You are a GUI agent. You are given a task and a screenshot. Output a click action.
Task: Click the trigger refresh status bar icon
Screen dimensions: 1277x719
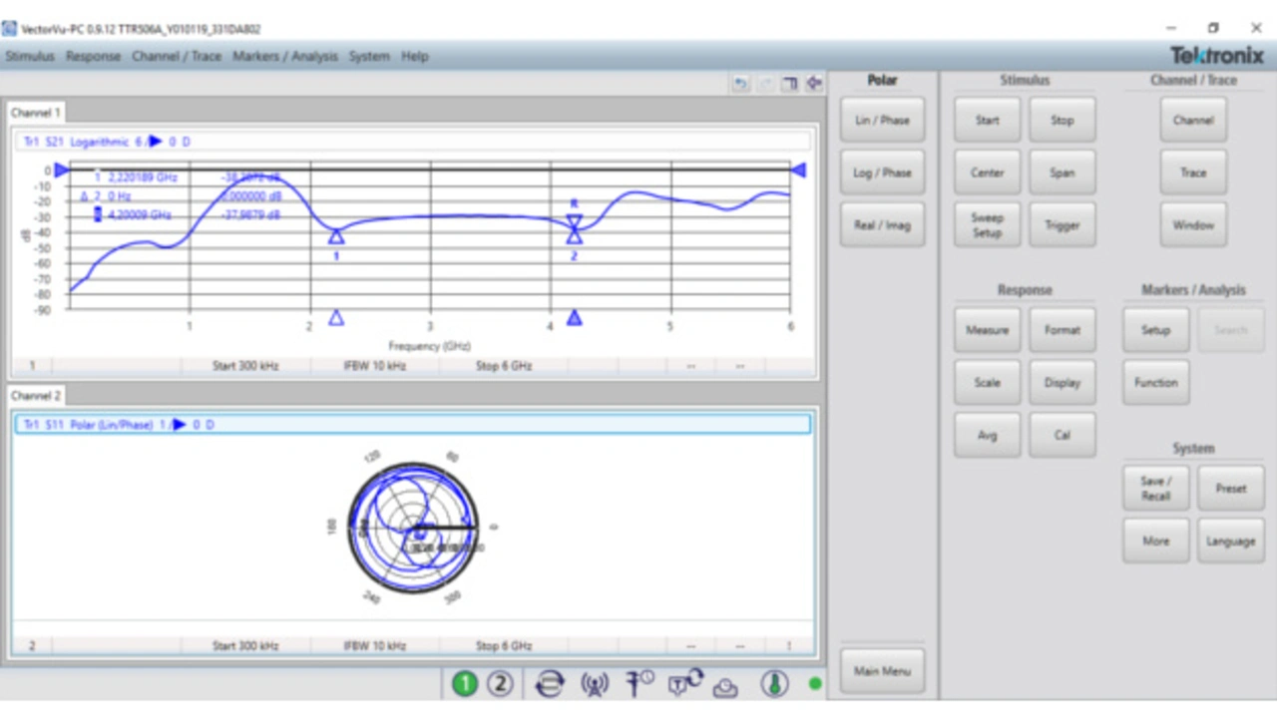[685, 683]
